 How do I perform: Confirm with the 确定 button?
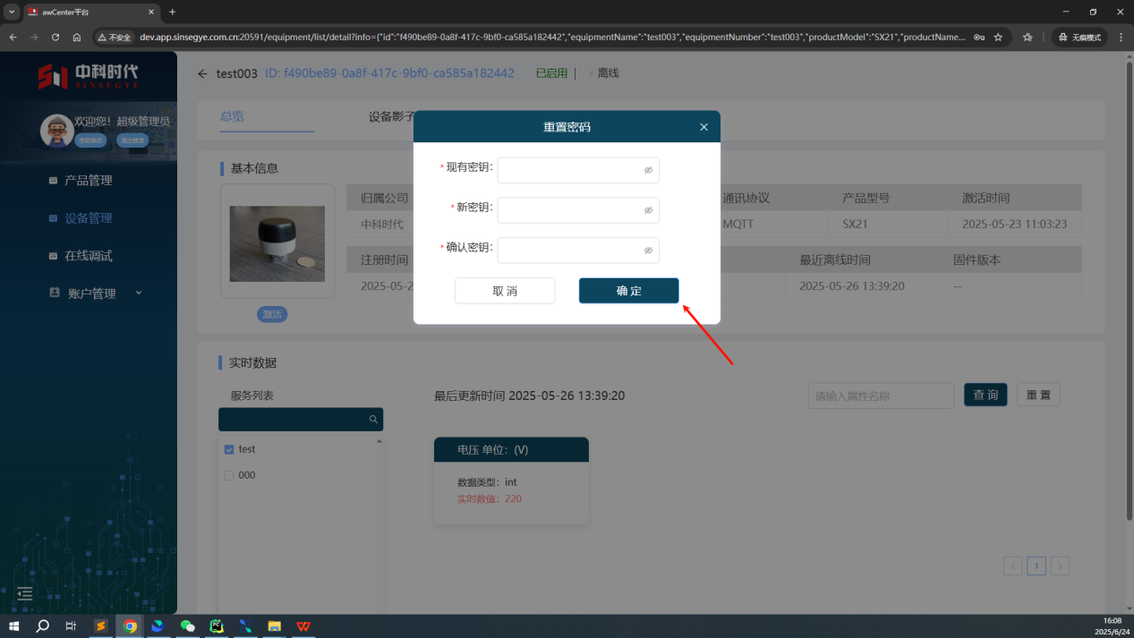click(628, 291)
